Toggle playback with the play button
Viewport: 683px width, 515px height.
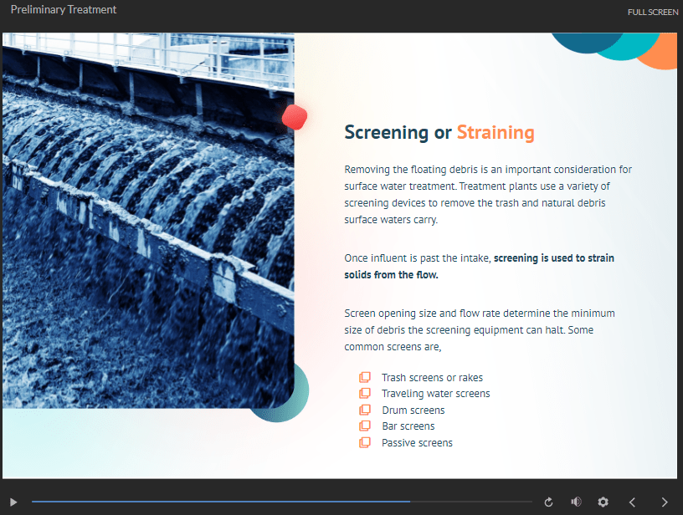click(x=12, y=502)
